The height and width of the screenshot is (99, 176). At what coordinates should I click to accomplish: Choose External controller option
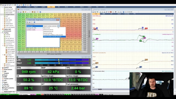click(x=48, y=33)
